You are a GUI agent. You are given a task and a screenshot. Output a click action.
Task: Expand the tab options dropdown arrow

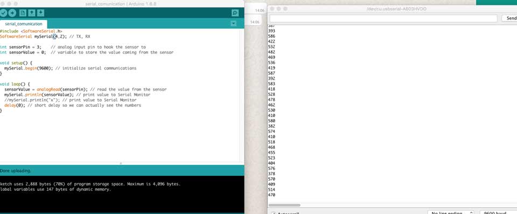[234, 24]
